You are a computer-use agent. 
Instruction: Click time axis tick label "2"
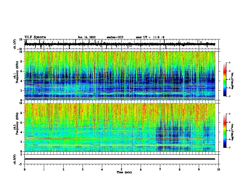pyautogui.click(x=63, y=170)
